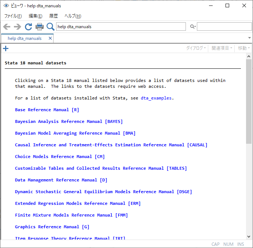253x248 pixels.
Task: Maximize the viewer window
Action: click(x=227, y=5)
